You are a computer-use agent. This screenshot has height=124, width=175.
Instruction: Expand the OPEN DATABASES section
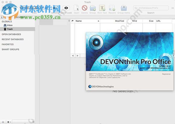click(x=11, y=34)
